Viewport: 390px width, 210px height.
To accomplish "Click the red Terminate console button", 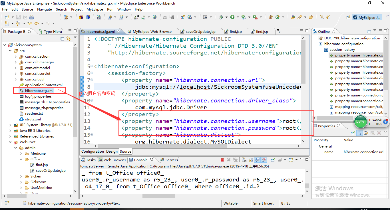I will point(222,160).
